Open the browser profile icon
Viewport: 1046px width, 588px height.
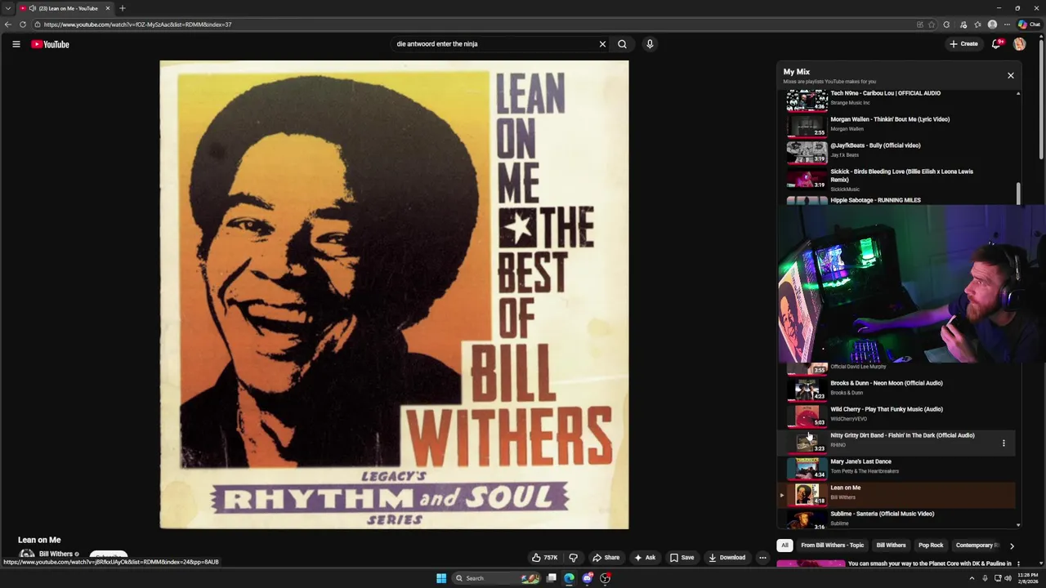tap(992, 24)
